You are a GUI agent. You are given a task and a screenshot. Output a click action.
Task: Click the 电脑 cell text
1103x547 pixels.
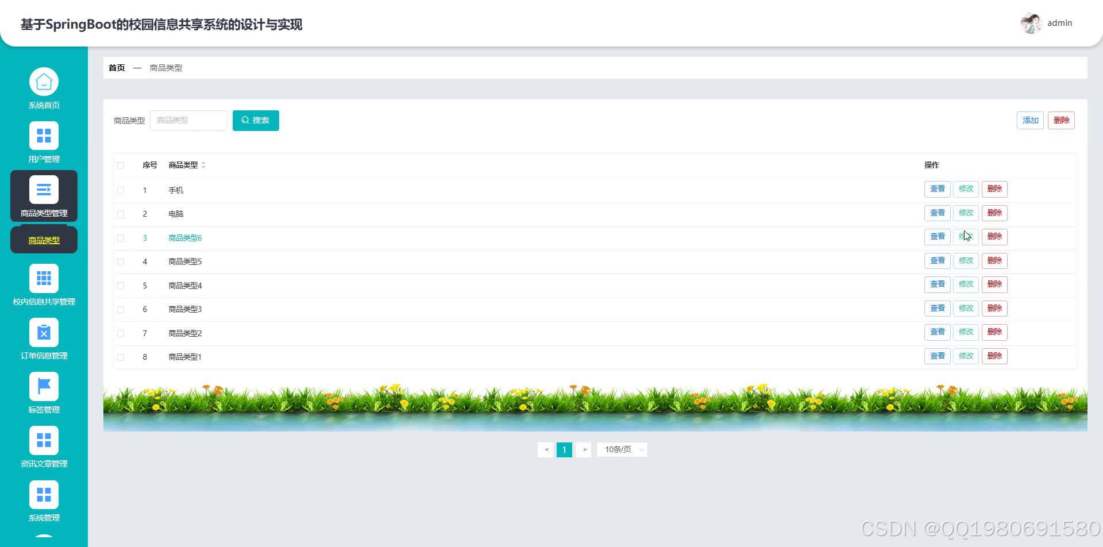click(x=176, y=214)
